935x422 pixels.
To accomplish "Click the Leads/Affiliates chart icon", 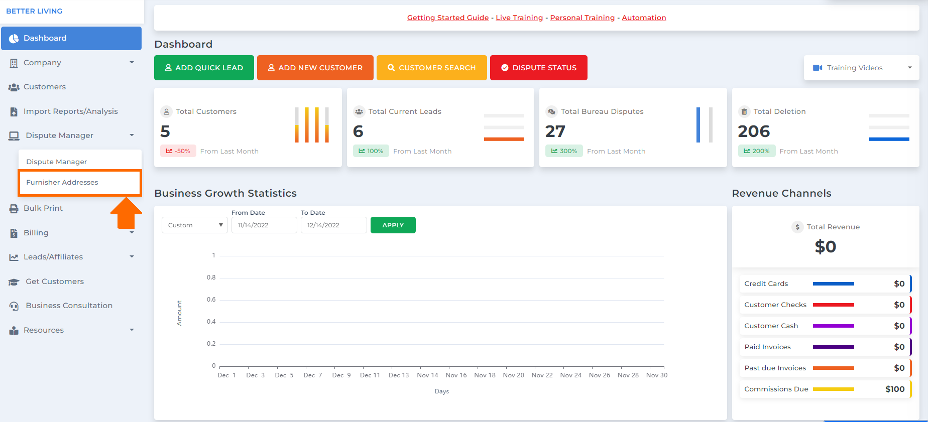I will click(x=14, y=257).
